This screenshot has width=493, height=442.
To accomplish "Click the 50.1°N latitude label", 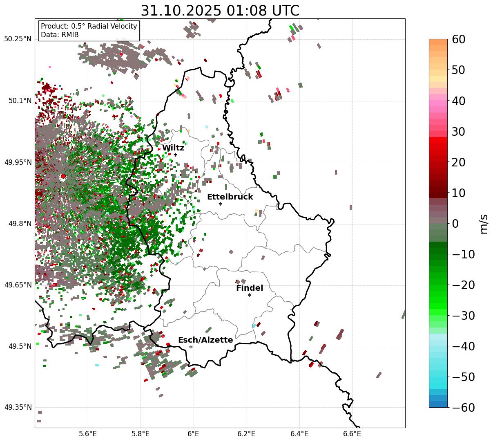I will click(20, 101).
